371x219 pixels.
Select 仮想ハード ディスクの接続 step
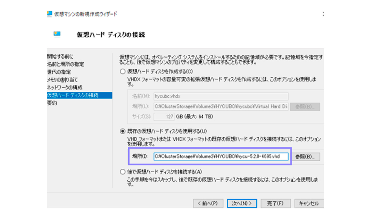click(x=73, y=95)
